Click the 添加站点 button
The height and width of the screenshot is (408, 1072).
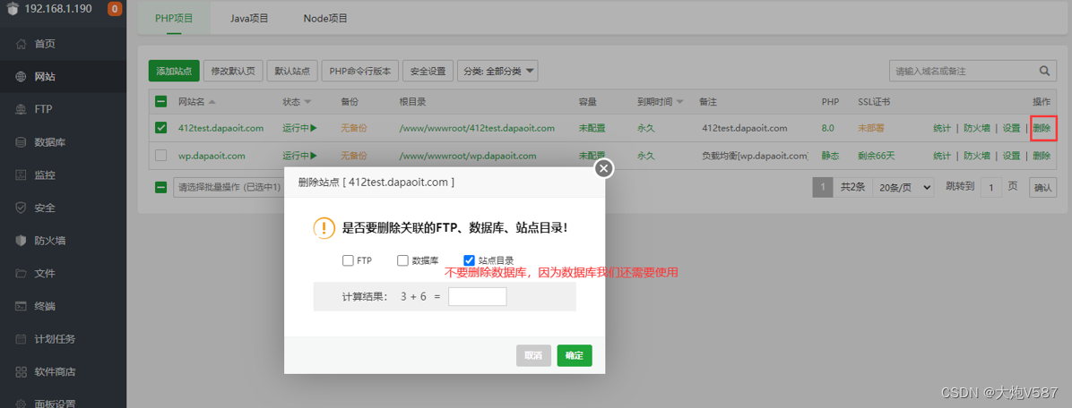(174, 71)
